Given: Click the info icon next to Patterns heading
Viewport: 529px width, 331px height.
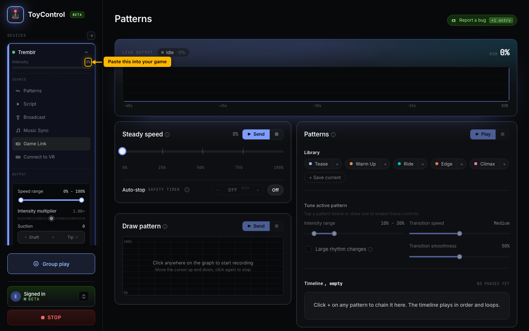Looking at the screenshot, I should click(x=333, y=135).
